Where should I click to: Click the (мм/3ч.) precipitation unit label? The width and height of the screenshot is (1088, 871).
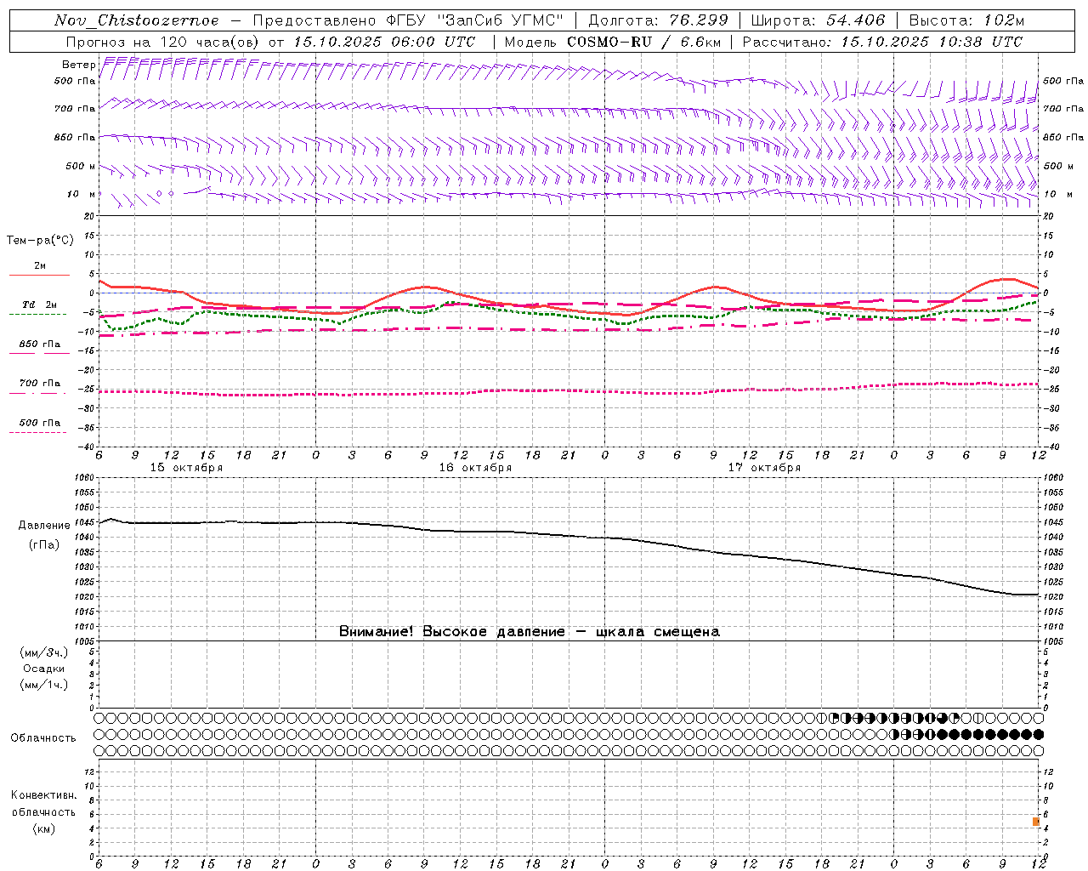point(44,652)
